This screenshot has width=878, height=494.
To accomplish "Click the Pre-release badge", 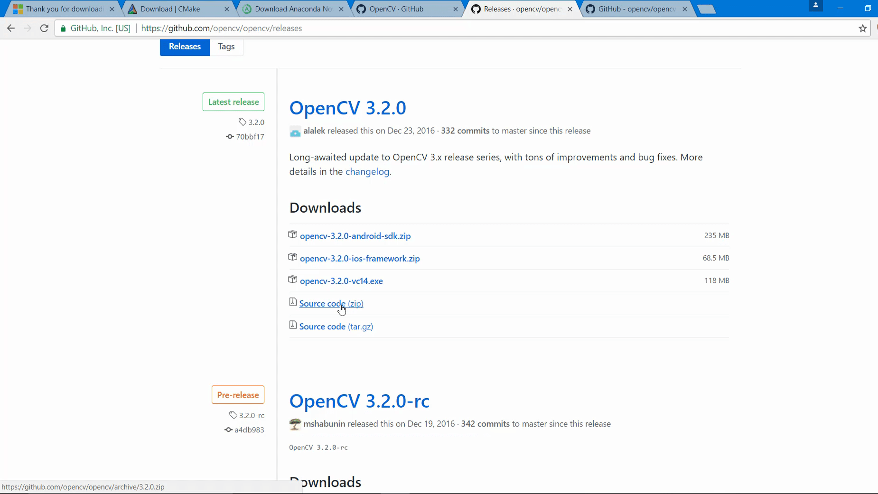I will (x=238, y=395).
